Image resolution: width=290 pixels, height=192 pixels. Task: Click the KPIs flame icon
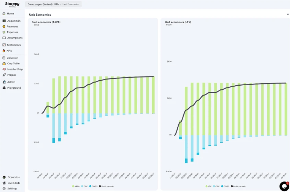4,51
